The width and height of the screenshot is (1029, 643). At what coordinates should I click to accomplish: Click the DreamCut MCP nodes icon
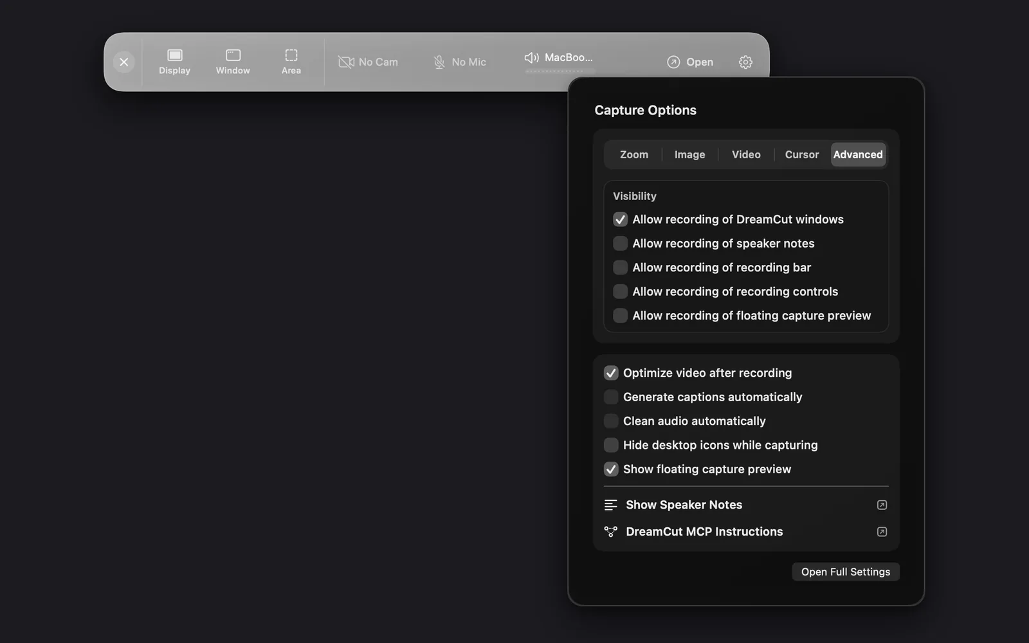point(610,532)
